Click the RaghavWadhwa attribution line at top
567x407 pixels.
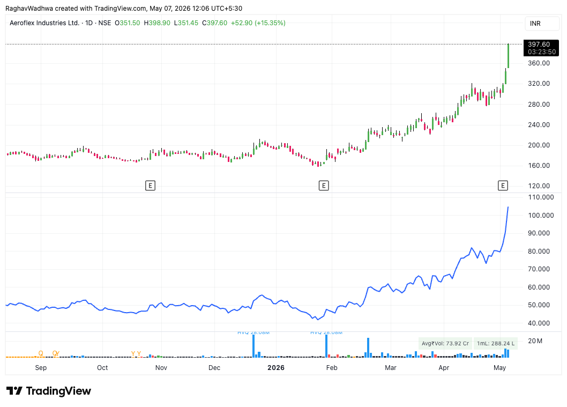tap(124, 8)
